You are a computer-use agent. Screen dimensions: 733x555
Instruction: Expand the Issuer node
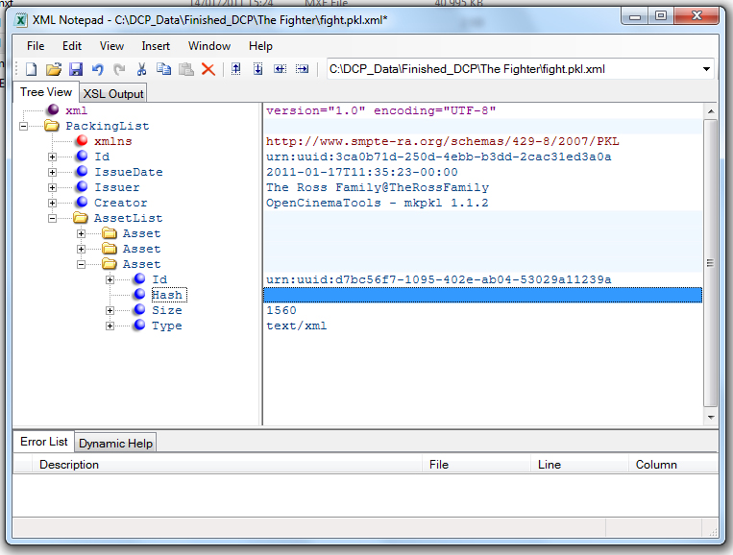[x=52, y=188]
